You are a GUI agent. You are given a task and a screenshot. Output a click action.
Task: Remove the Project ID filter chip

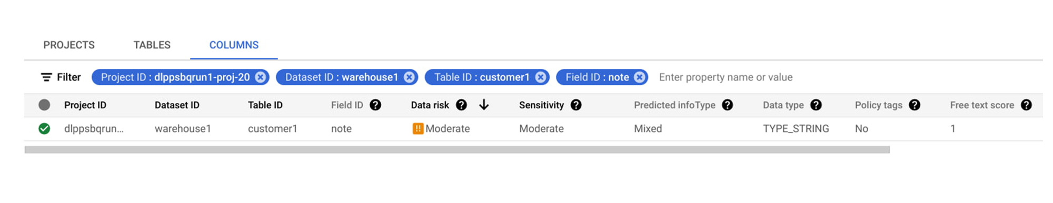(261, 77)
